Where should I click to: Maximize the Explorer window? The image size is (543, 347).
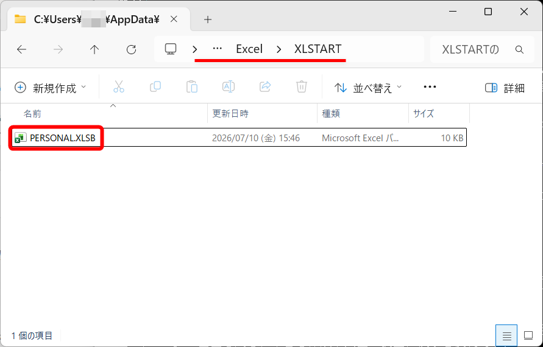tap(488, 12)
